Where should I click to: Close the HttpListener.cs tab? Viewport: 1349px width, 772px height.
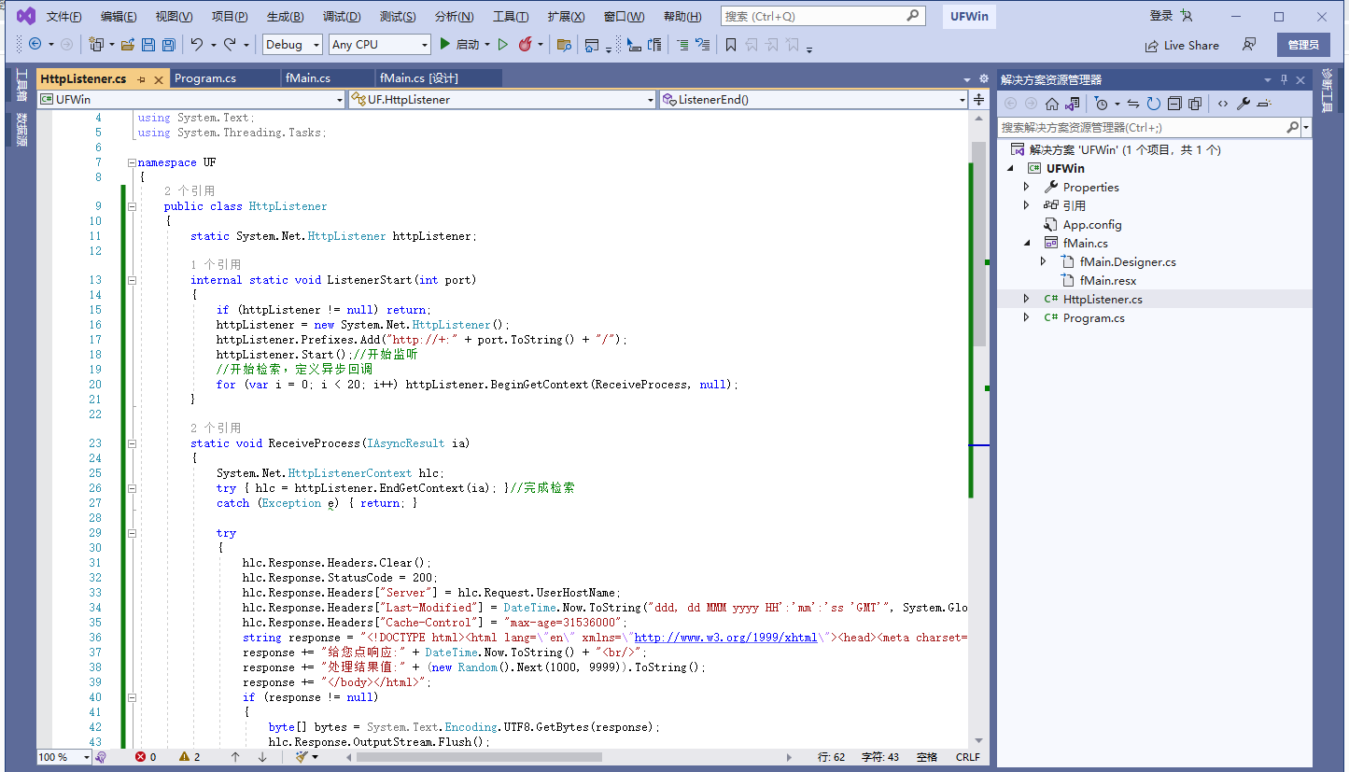coord(159,79)
